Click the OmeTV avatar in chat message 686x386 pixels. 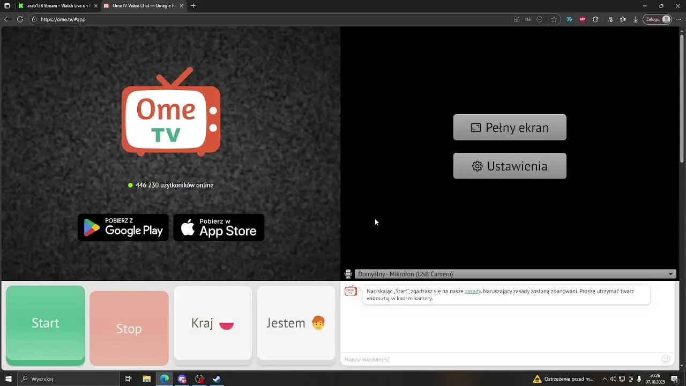(351, 291)
